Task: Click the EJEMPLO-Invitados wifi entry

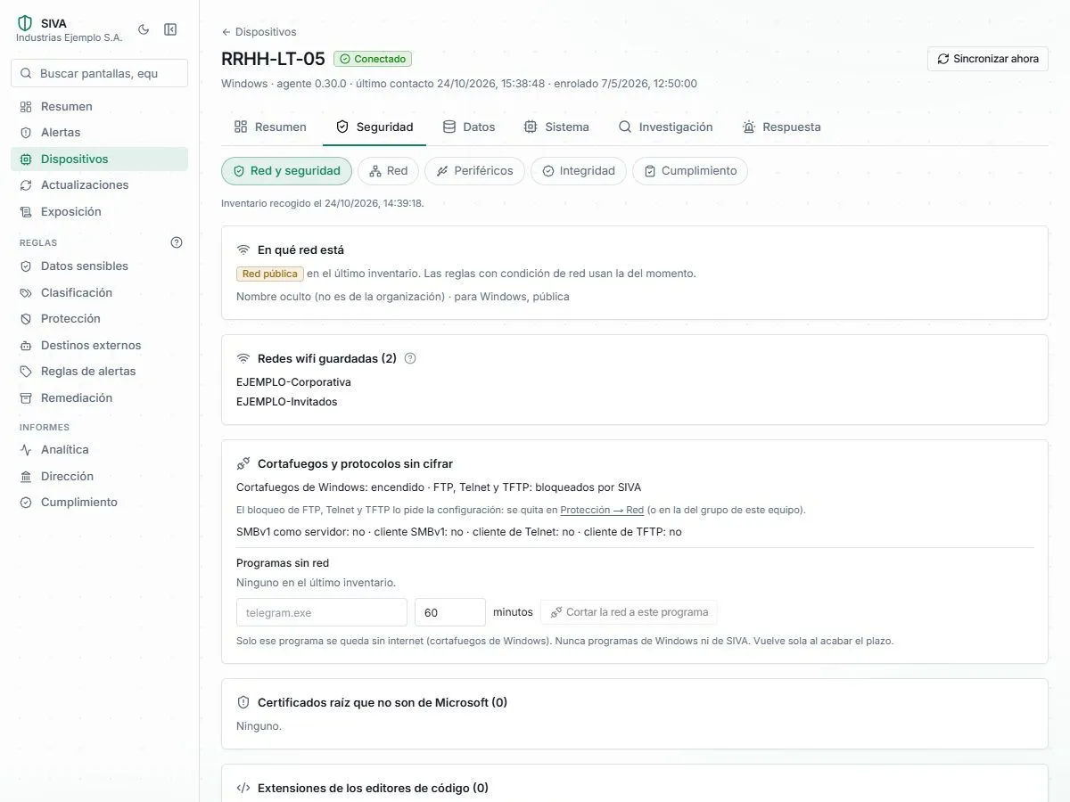Action: tap(286, 402)
